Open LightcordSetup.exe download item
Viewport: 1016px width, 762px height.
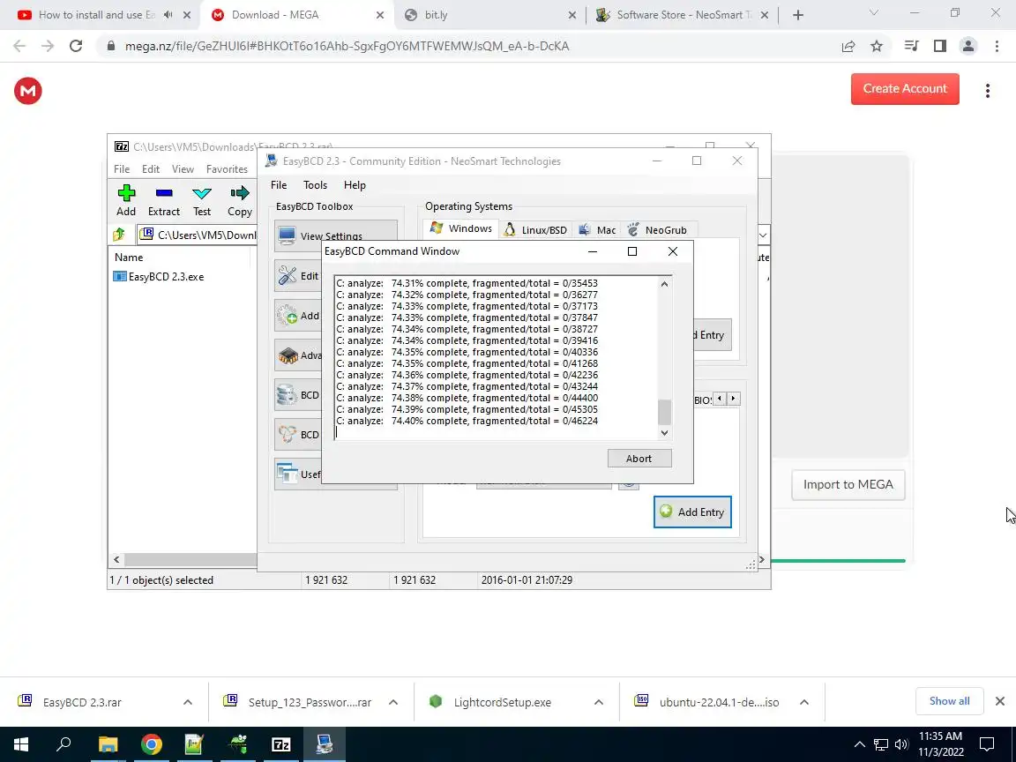click(502, 702)
